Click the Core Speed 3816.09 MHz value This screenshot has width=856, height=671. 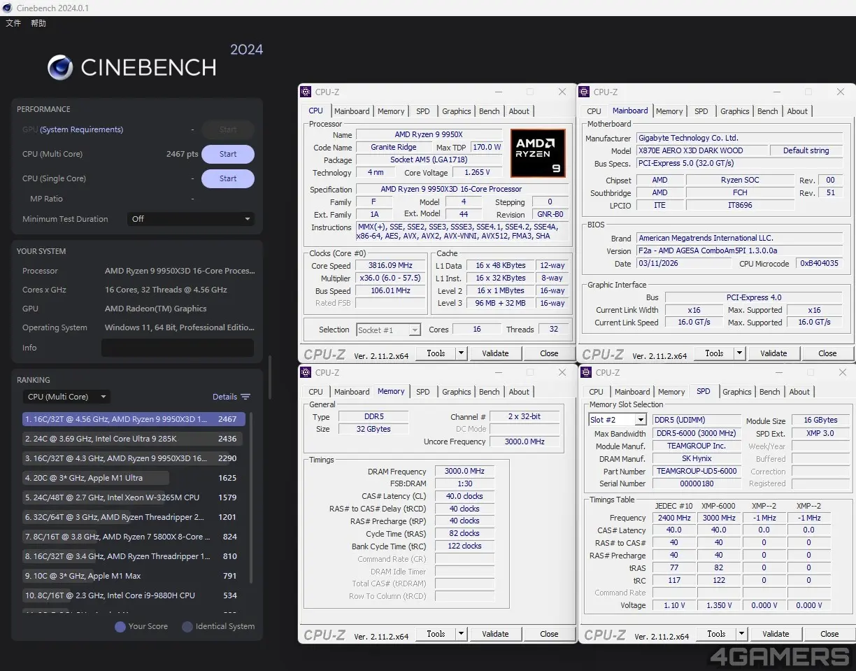click(x=390, y=266)
